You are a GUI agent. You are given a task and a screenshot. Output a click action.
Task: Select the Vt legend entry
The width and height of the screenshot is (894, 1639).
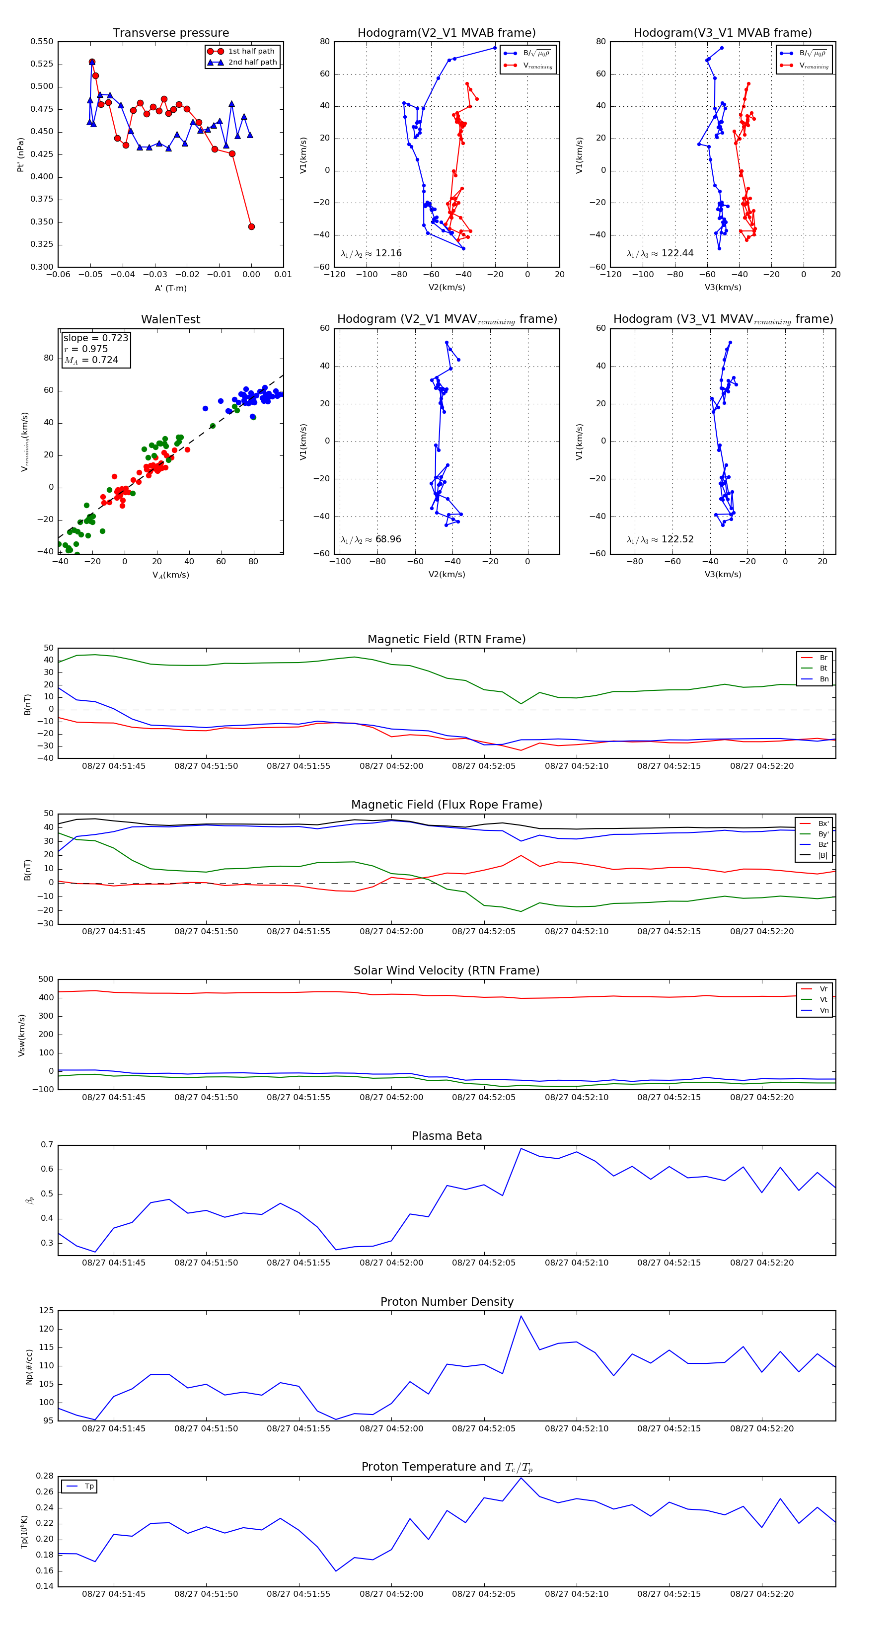pyautogui.click(x=815, y=1000)
